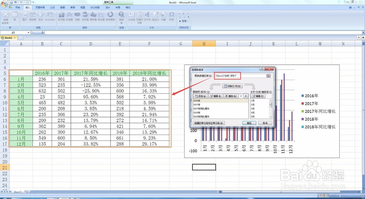Screen dimensions: 365x199
Task: Save via the quick access Save icon
Action: click(x=11, y=2)
